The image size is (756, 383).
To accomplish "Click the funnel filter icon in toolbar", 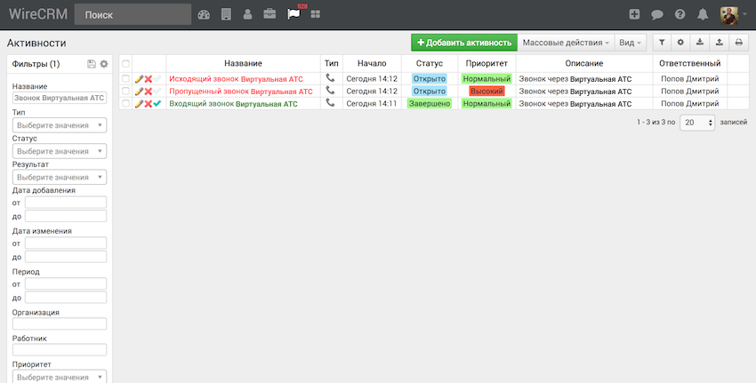I will click(x=663, y=43).
